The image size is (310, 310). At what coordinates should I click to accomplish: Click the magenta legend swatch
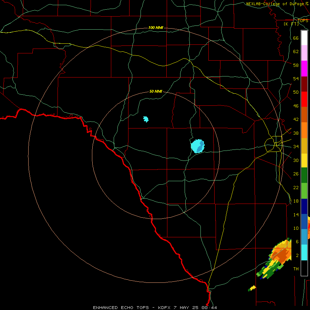304,69
